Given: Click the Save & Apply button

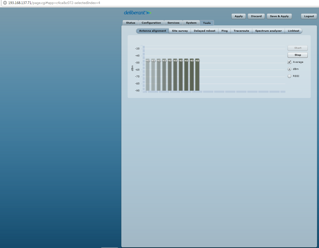Looking at the screenshot, I should pyautogui.click(x=279, y=16).
